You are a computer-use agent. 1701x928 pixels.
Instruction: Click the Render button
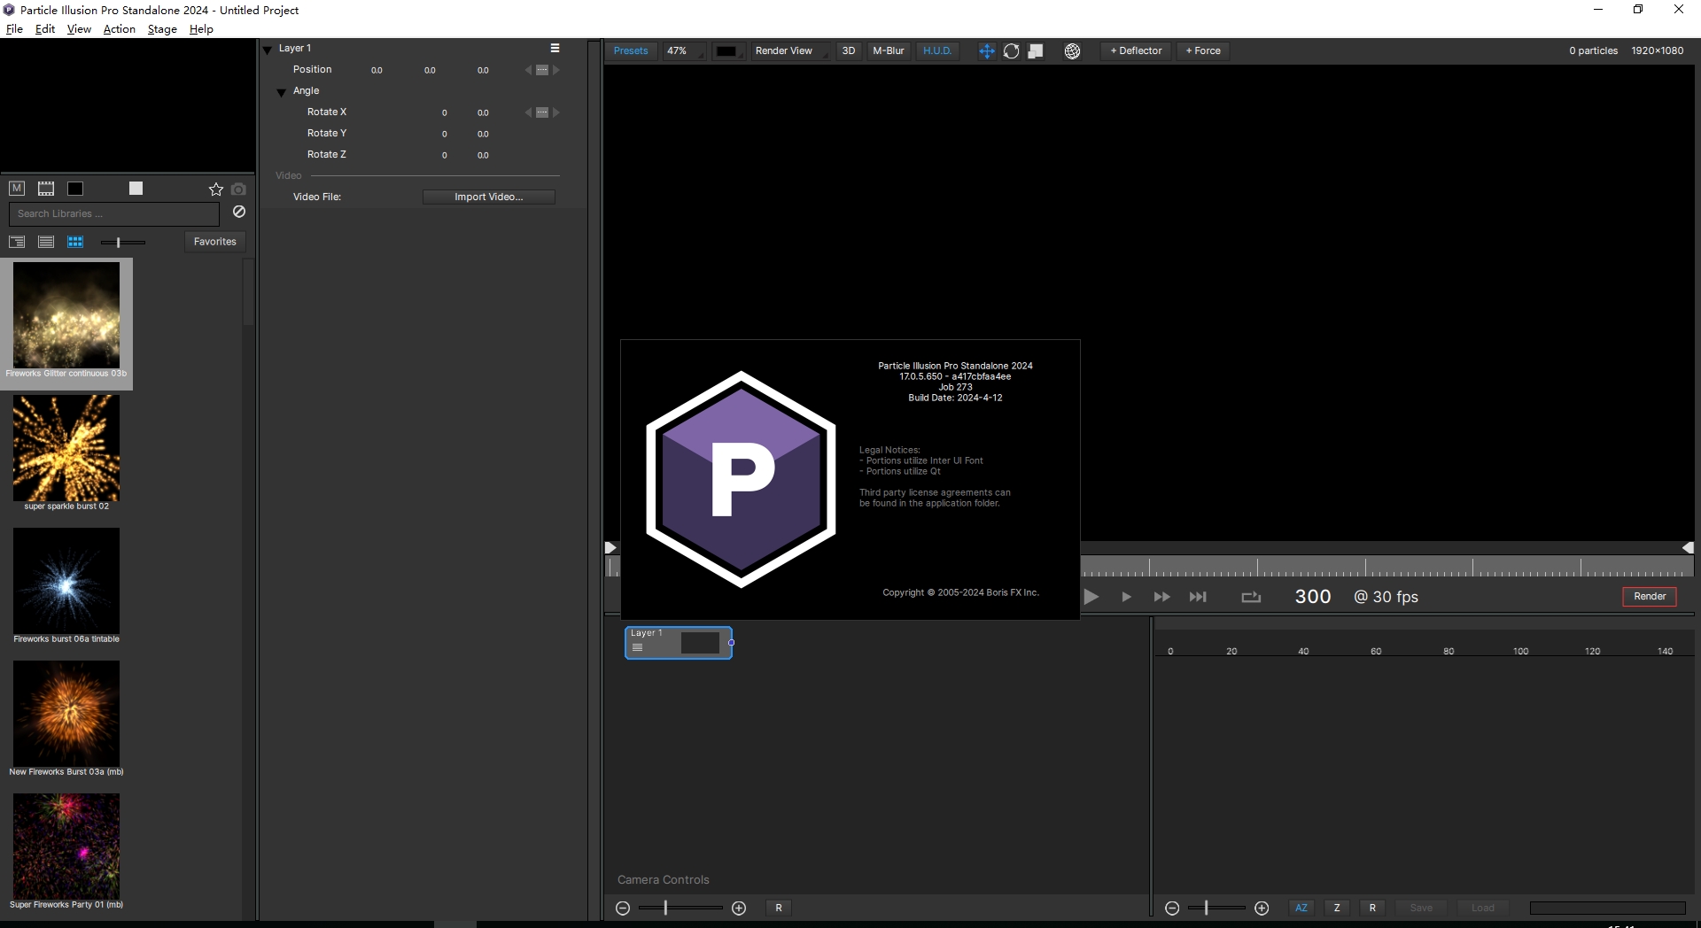pyautogui.click(x=1649, y=597)
